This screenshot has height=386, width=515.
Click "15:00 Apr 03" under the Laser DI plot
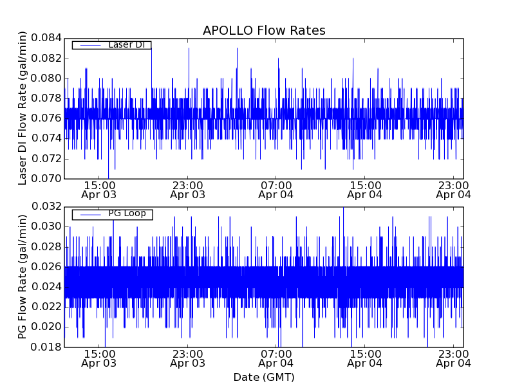click(99, 190)
